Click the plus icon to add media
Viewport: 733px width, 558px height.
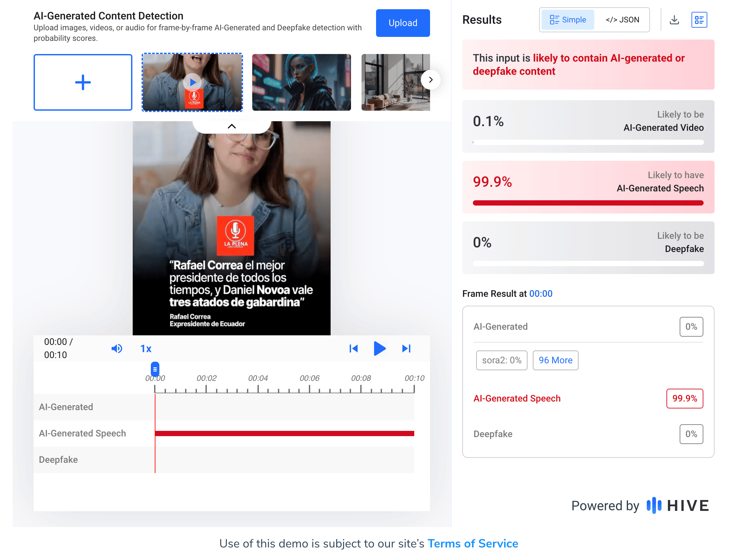(83, 82)
